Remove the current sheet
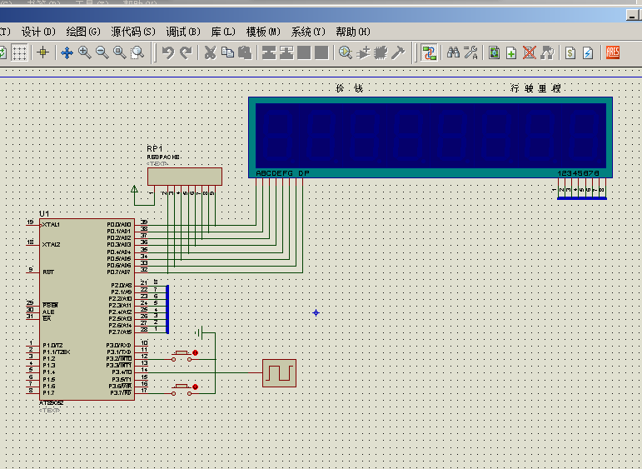 pos(530,52)
